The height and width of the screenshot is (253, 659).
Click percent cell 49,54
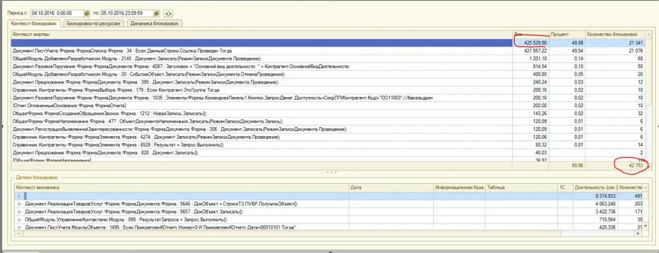(x=567, y=51)
